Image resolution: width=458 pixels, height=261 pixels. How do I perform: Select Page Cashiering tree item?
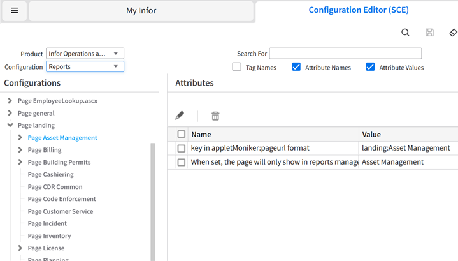pyautogui.click(x=50, y=174)
